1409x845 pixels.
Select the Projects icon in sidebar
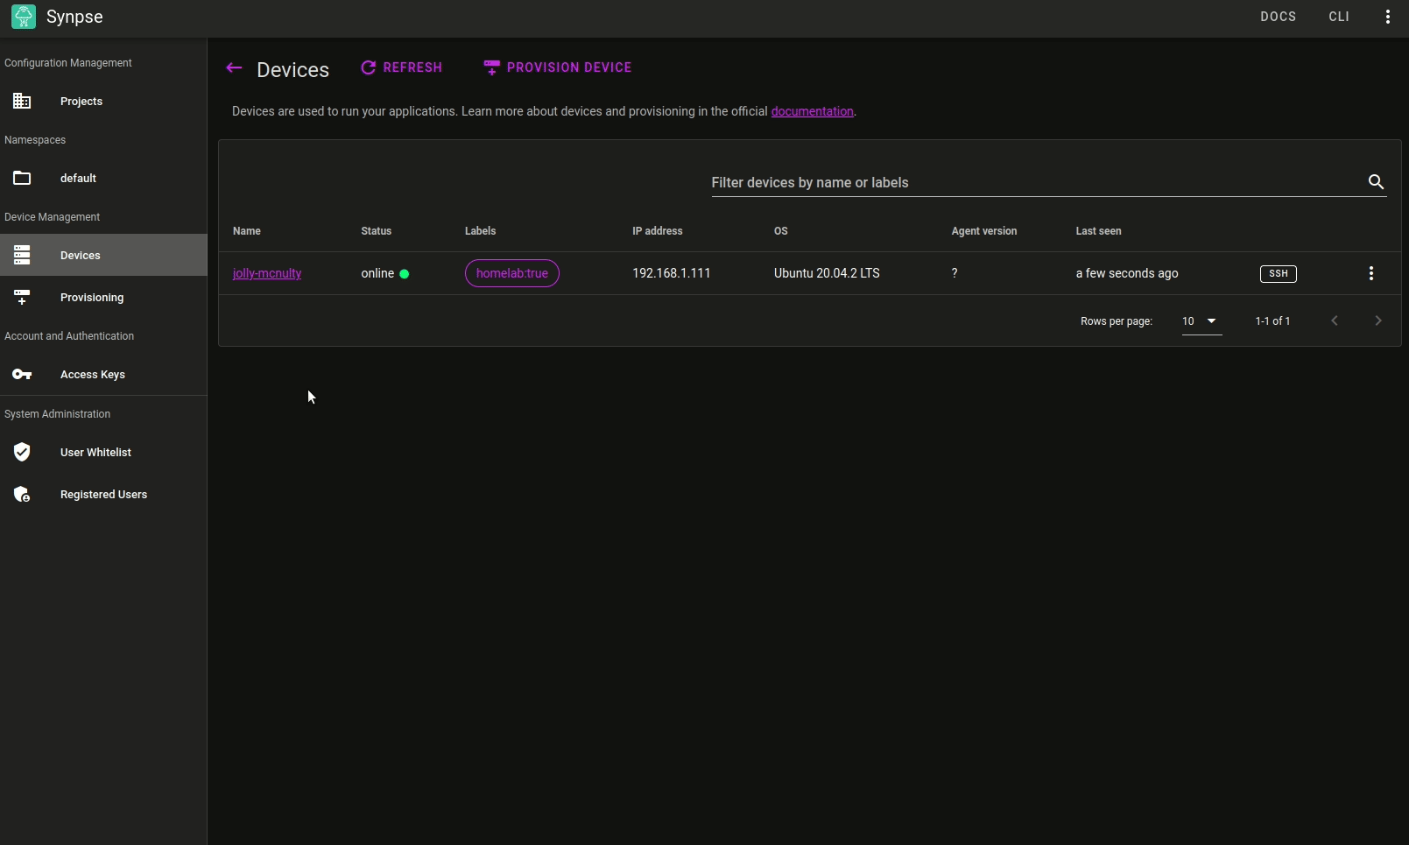tap(22, 101)
